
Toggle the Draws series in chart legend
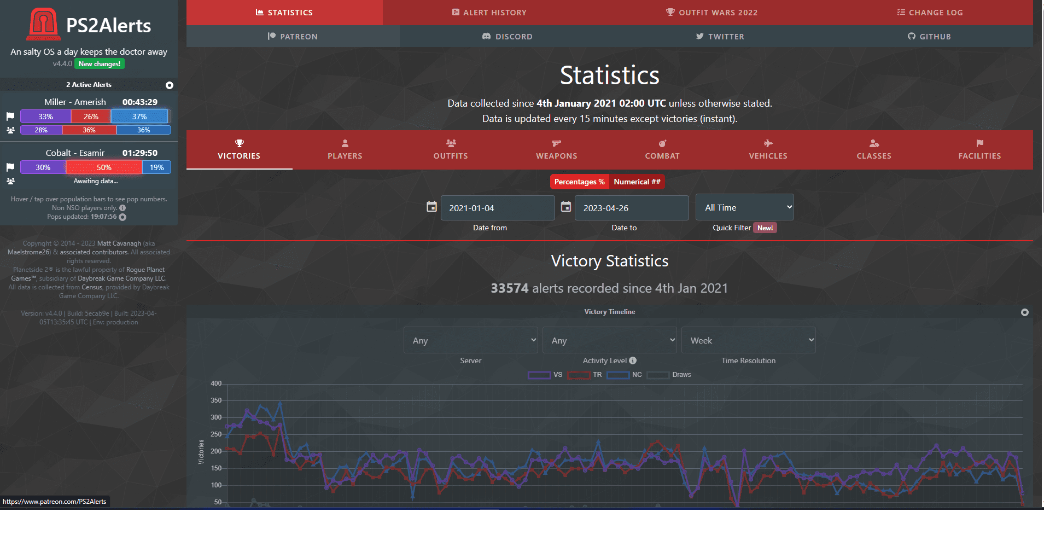669,375
